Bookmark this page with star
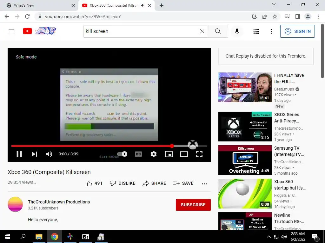Screen dimensions: 325x243 click(275, 16)
